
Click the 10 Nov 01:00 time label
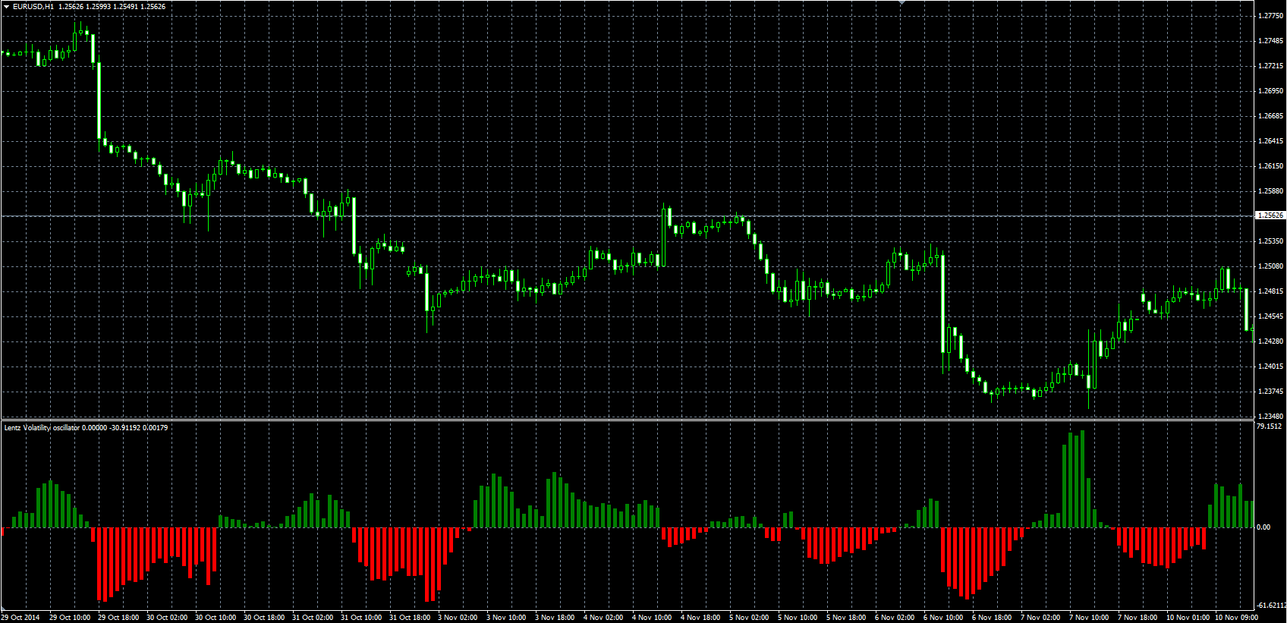pyautogui.click(x=1188, y=618)
